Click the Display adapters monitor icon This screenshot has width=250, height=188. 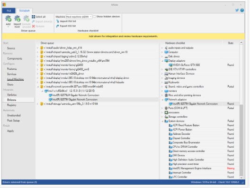166,61
